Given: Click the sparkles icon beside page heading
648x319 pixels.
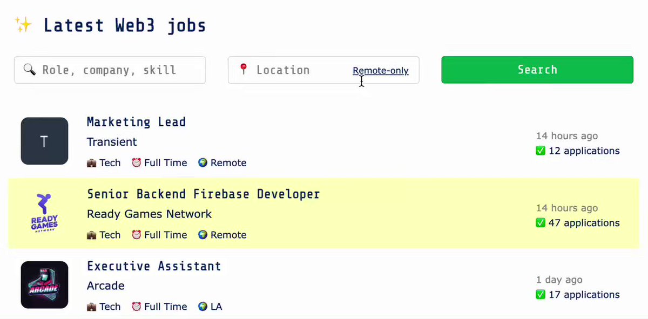Looking at the screenshot, I should point(23,25).
